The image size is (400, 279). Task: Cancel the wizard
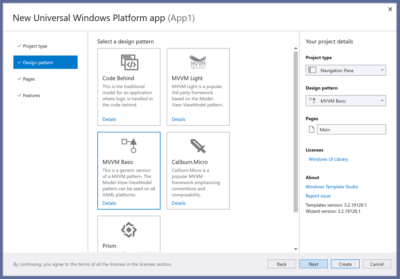[377, 264]
